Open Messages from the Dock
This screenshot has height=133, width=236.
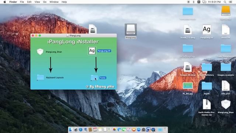119,130
